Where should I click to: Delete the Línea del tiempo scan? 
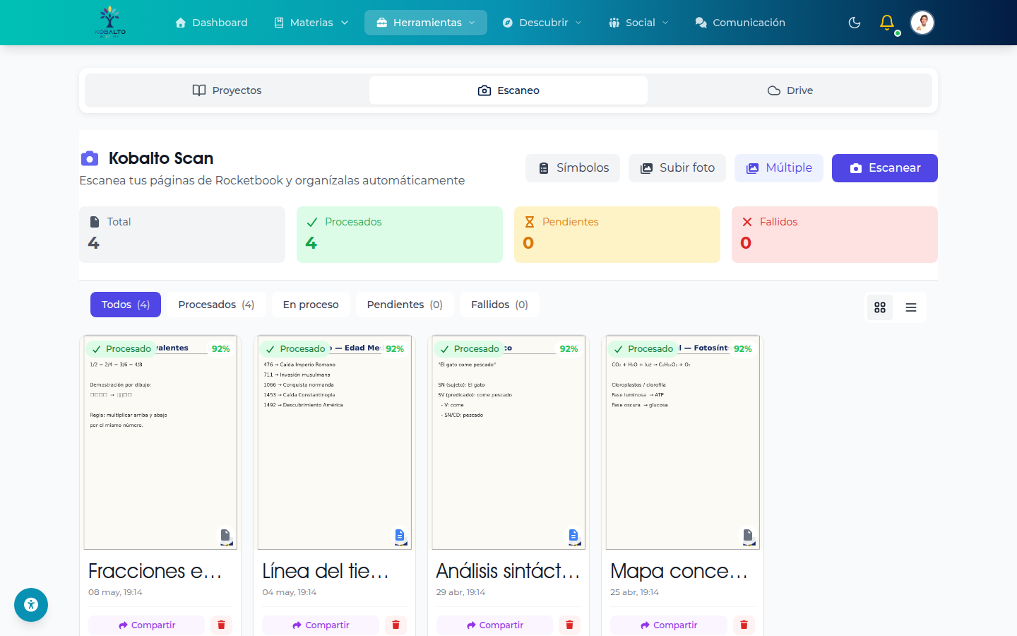[395, 625]
